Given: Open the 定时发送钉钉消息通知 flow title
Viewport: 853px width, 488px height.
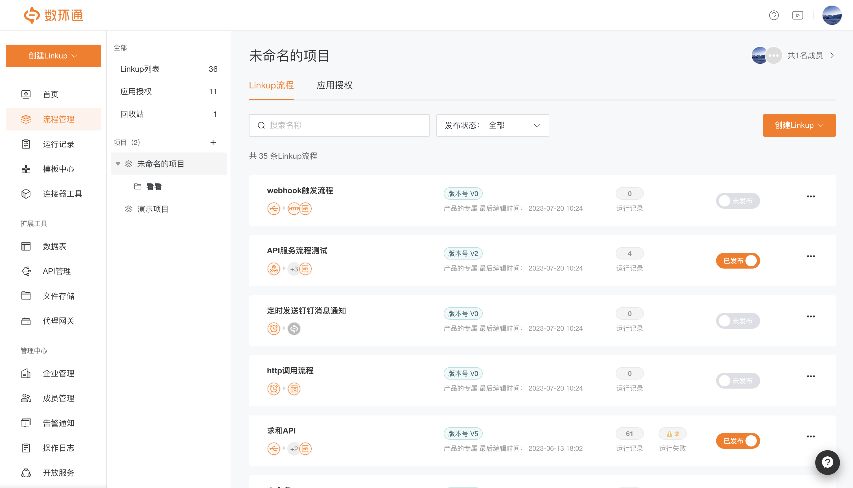Looking at the screenshot, I should click(x=306, y=310).
